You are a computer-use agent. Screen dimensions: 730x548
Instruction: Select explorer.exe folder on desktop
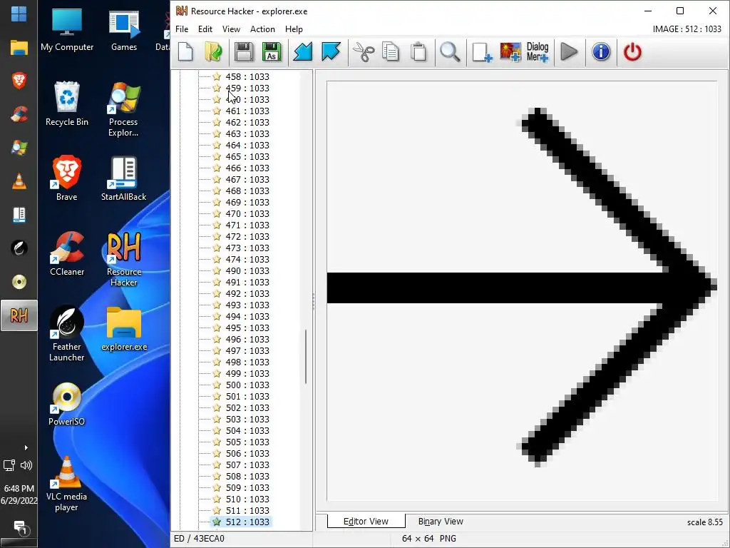point(124,329)
